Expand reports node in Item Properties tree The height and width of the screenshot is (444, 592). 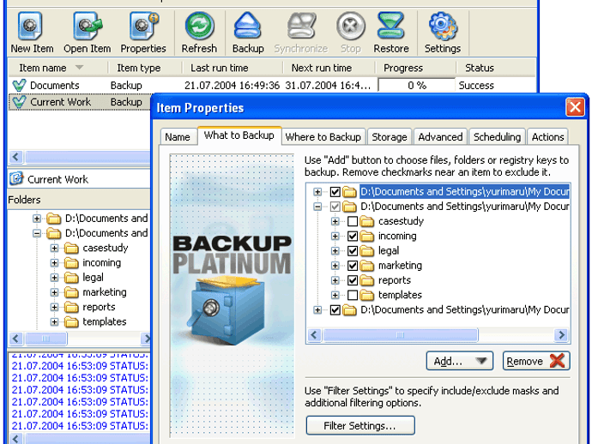(335, 280)
